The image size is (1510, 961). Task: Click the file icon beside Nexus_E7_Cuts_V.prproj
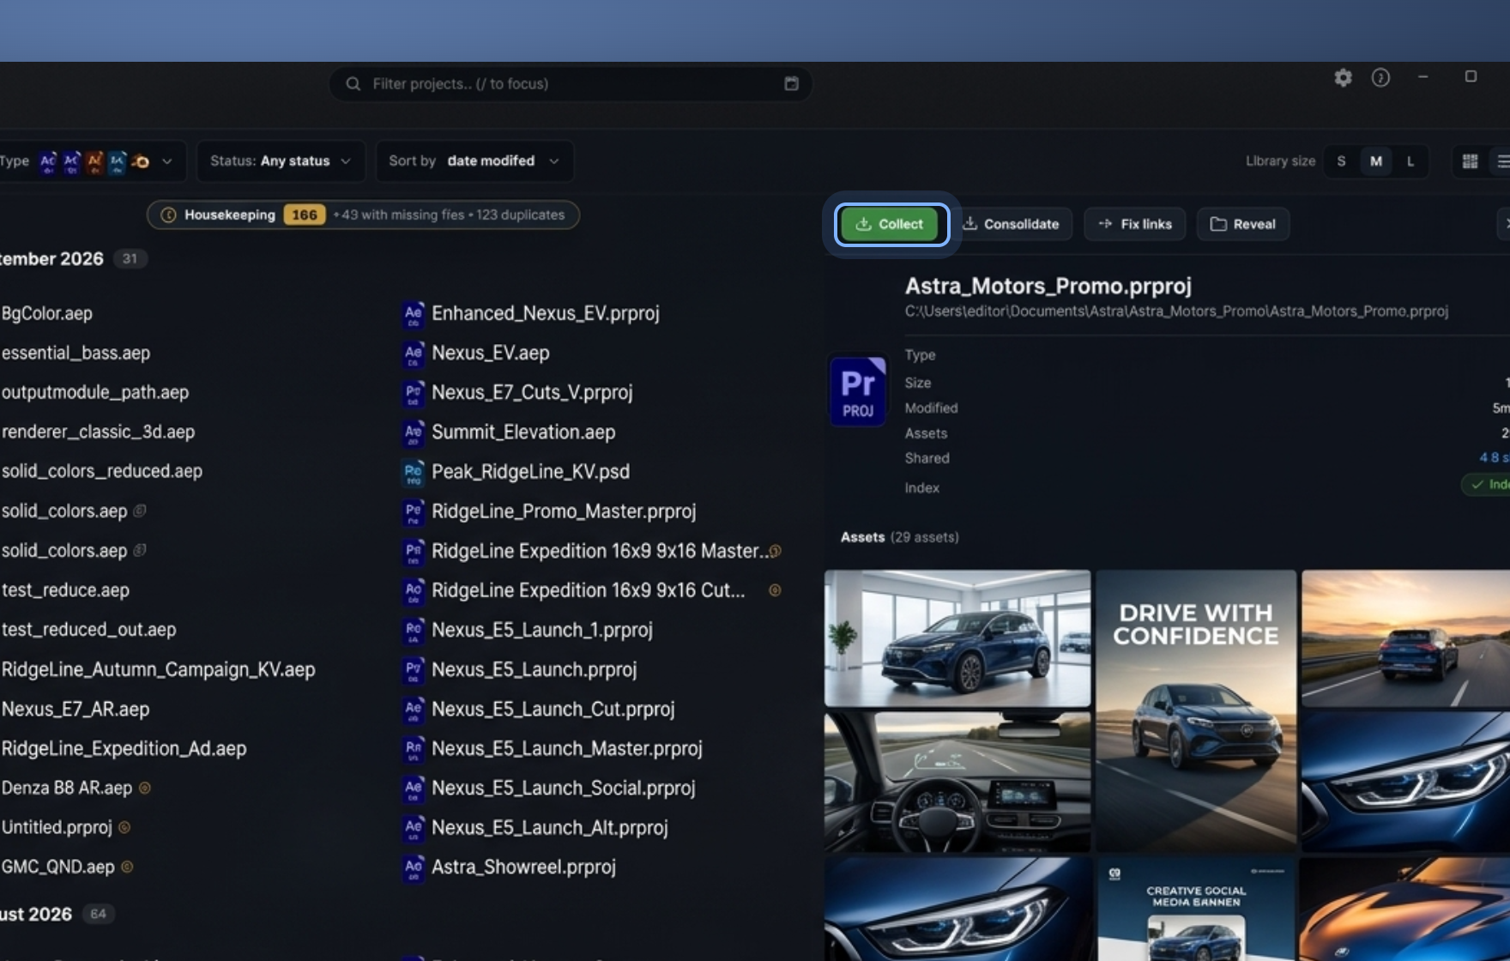(x=413, y=393)
